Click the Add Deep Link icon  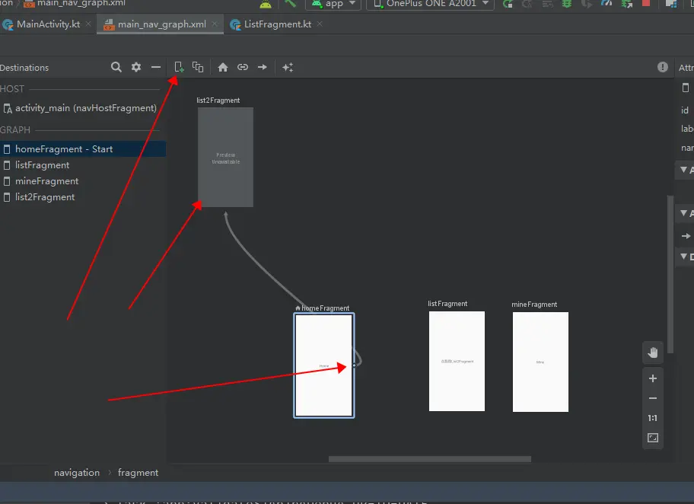[x=243, y=67]
